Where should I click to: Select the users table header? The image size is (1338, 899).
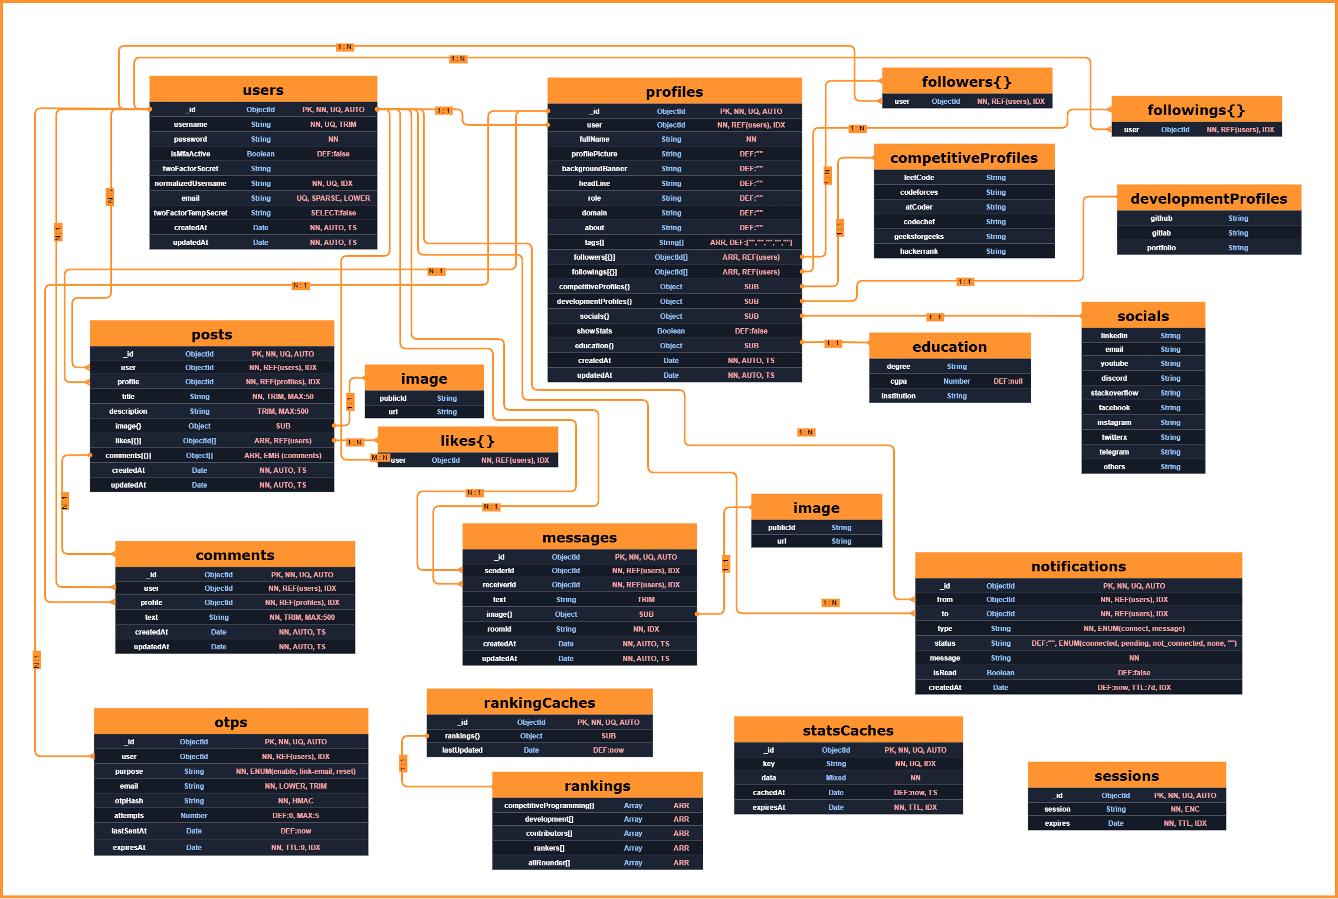tap(263, 89)
